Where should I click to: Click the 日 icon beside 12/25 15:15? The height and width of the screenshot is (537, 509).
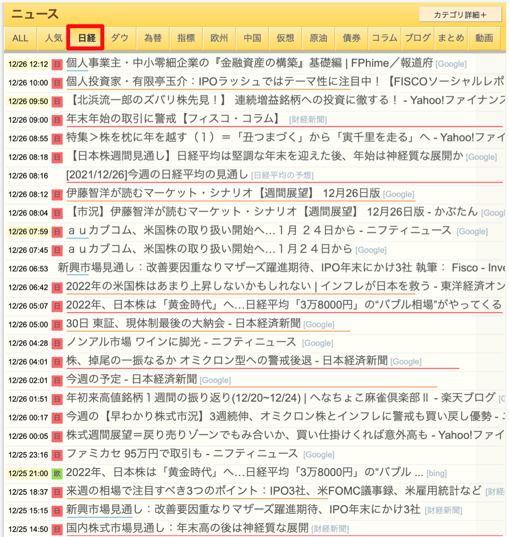57,511
